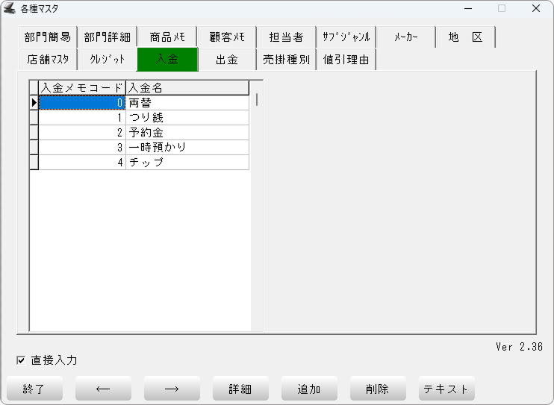
Task: Click the grid's vertical scrollbar
Action: coord(257,98)
